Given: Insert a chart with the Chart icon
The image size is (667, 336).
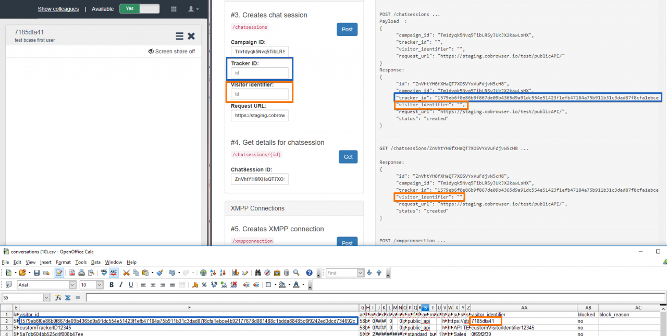Looking at the screenshot, I should click(x=236, y=272).
